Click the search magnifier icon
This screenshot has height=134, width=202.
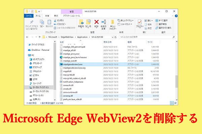[174, 37]
